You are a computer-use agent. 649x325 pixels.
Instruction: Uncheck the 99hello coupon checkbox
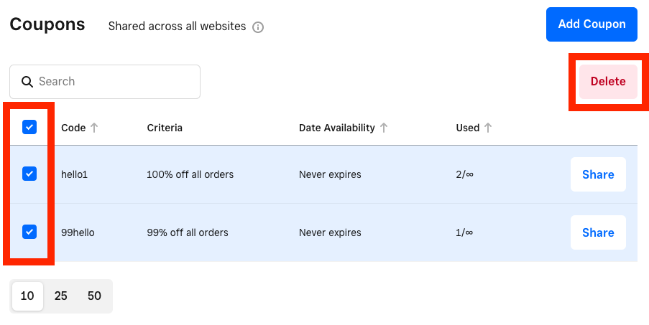(x=29, y=231)
